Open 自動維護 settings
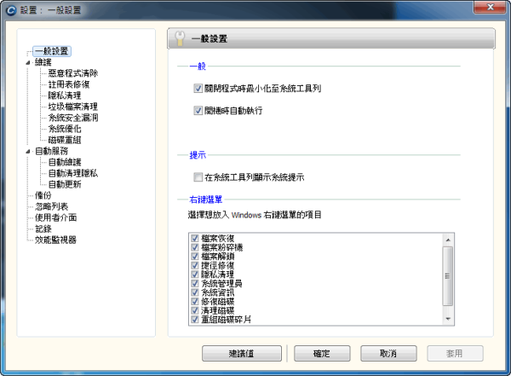 65,162
